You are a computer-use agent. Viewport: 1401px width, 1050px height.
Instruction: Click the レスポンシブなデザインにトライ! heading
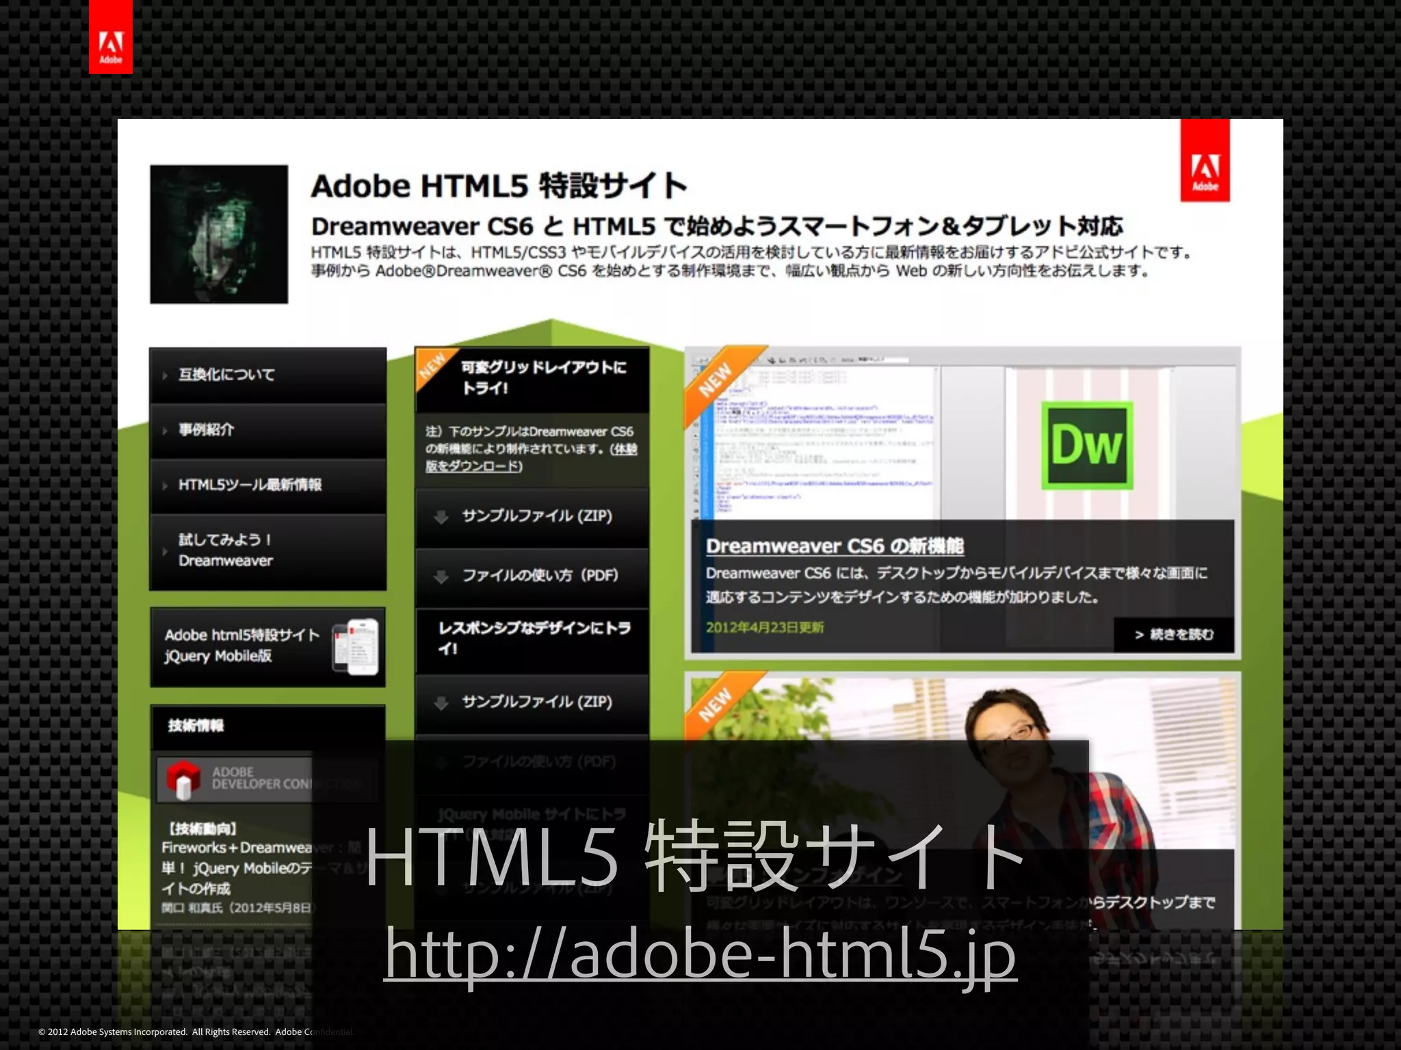[534, 638]
